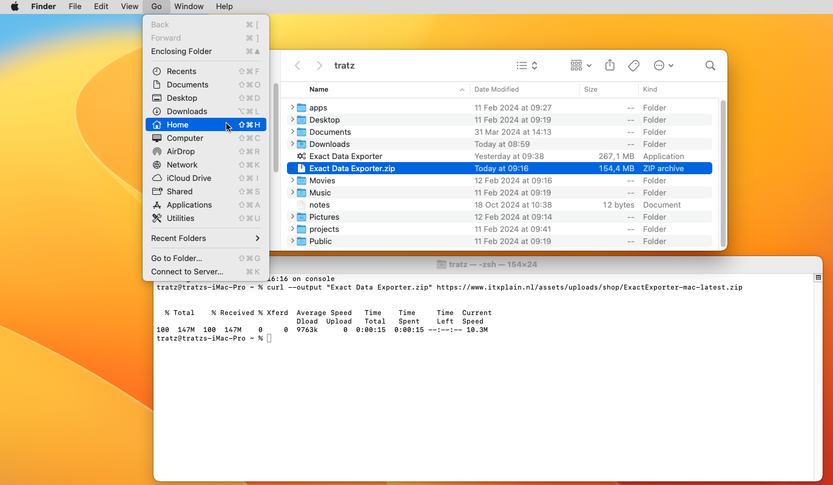Screen dimensions: 833x485
Task: Open the action ellipsis dropdown in toolbar
Action: pos(664,66)
